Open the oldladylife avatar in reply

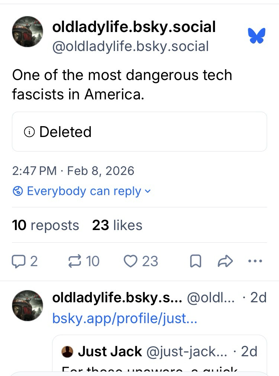(x=28, y=305)
